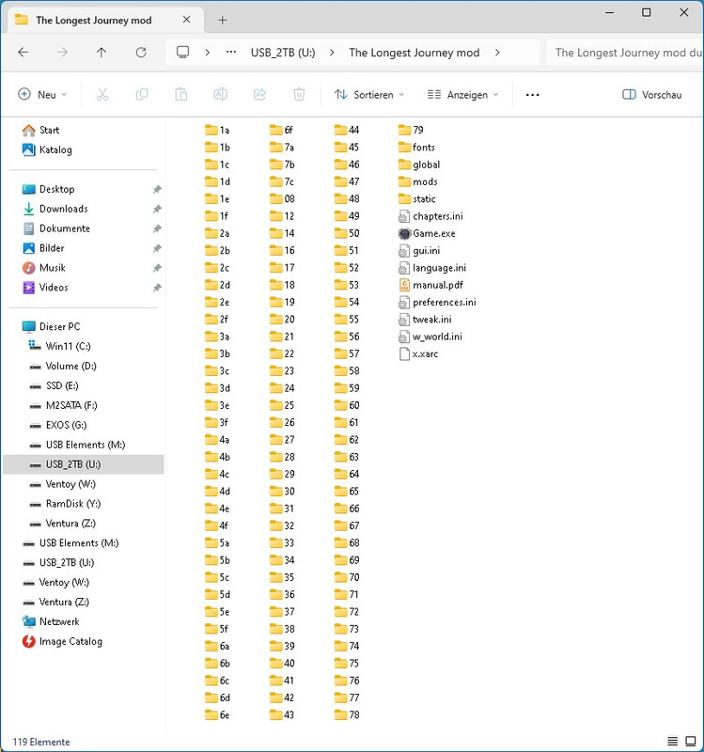Select folder 1a

pyautogui.click(x=217, y=130)
